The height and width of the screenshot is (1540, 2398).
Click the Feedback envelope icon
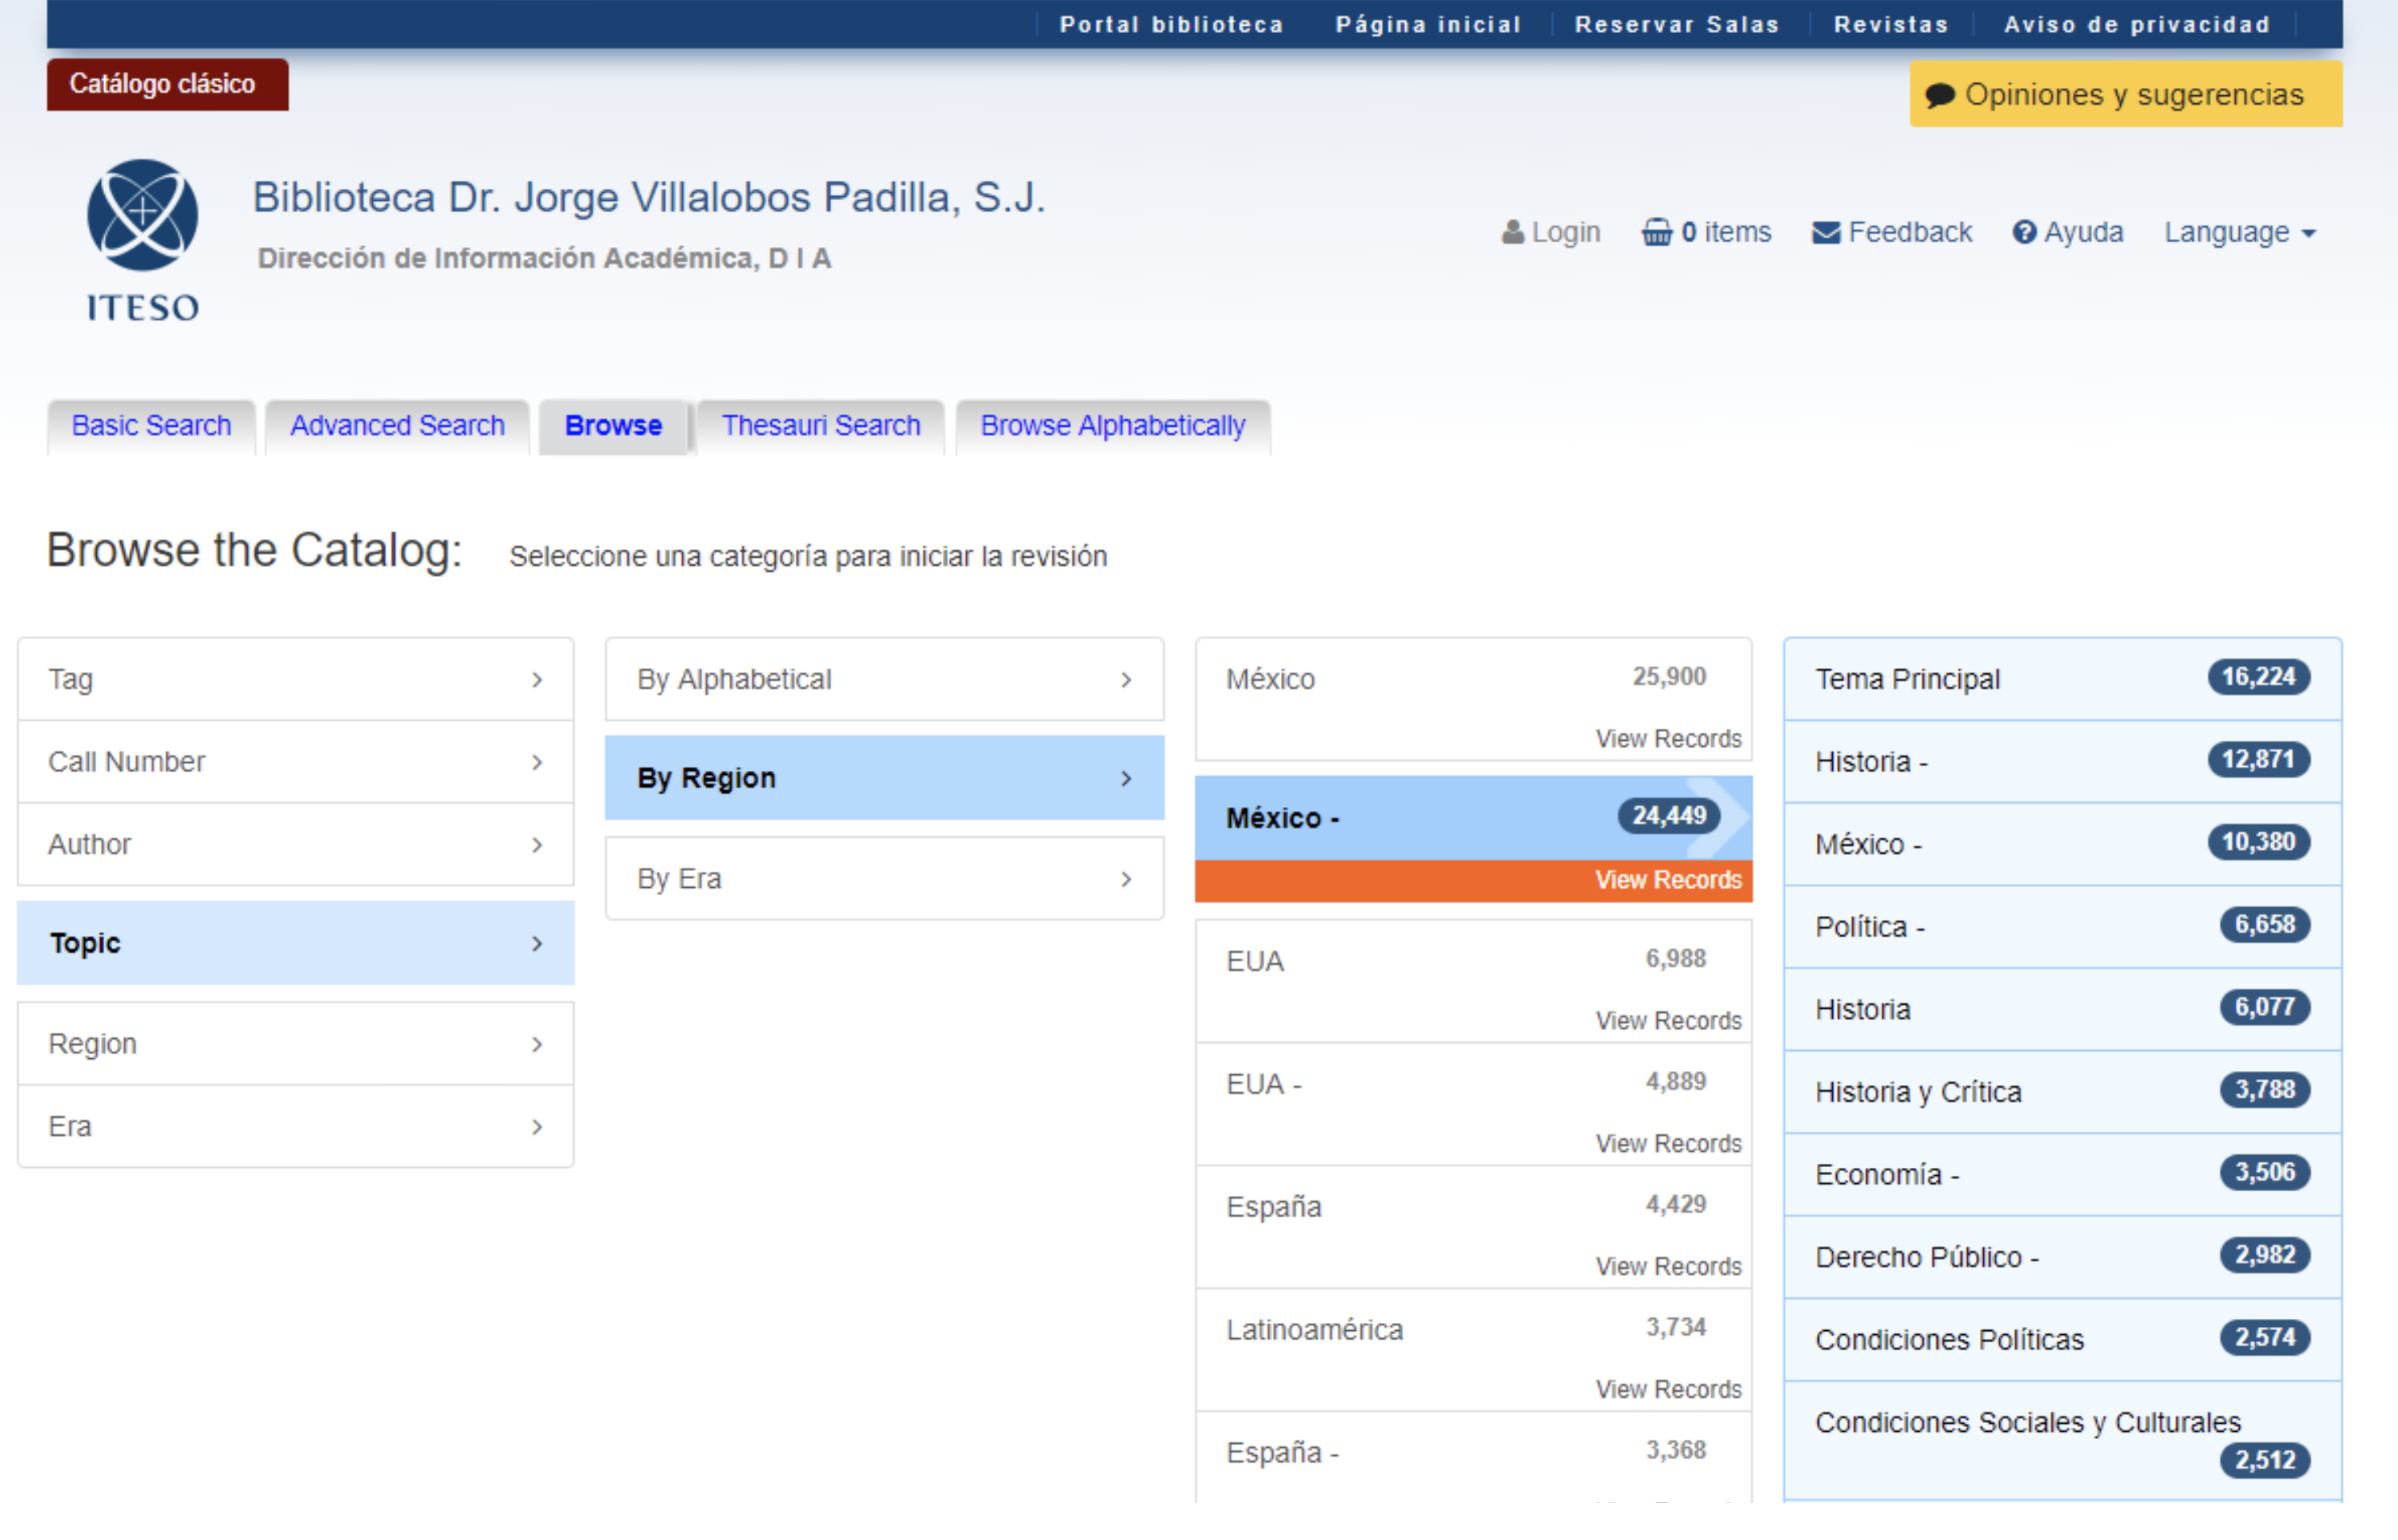1825,232
